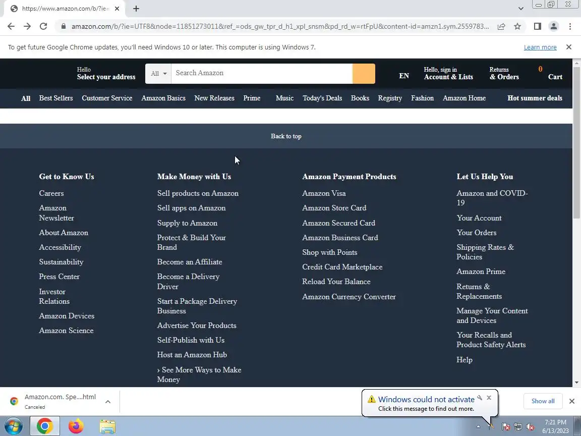Go to Today's Deals
Image resolution: width=581 pixels, height=436 pixels.
coord(322,98)
